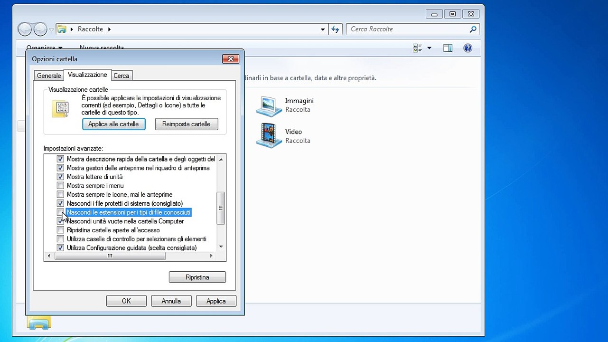Click the settings list scroll down arrow
The height and width of the screenshot is (342, 608).
pos(221,247)
